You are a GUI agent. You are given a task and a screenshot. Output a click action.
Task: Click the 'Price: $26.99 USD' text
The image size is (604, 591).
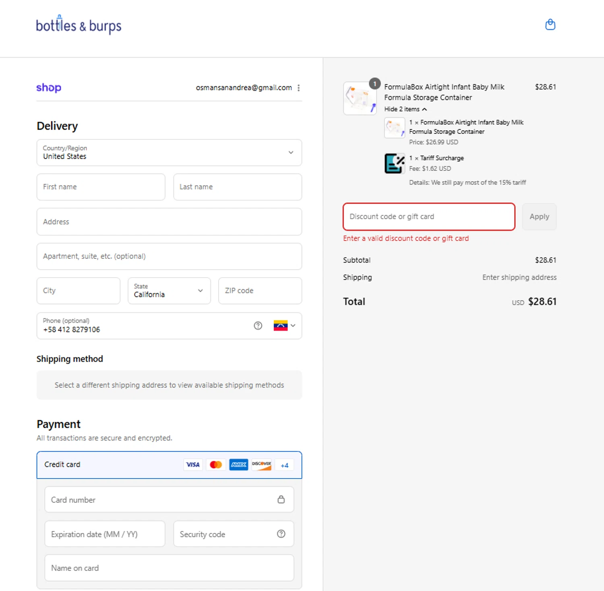pos(434,142)
